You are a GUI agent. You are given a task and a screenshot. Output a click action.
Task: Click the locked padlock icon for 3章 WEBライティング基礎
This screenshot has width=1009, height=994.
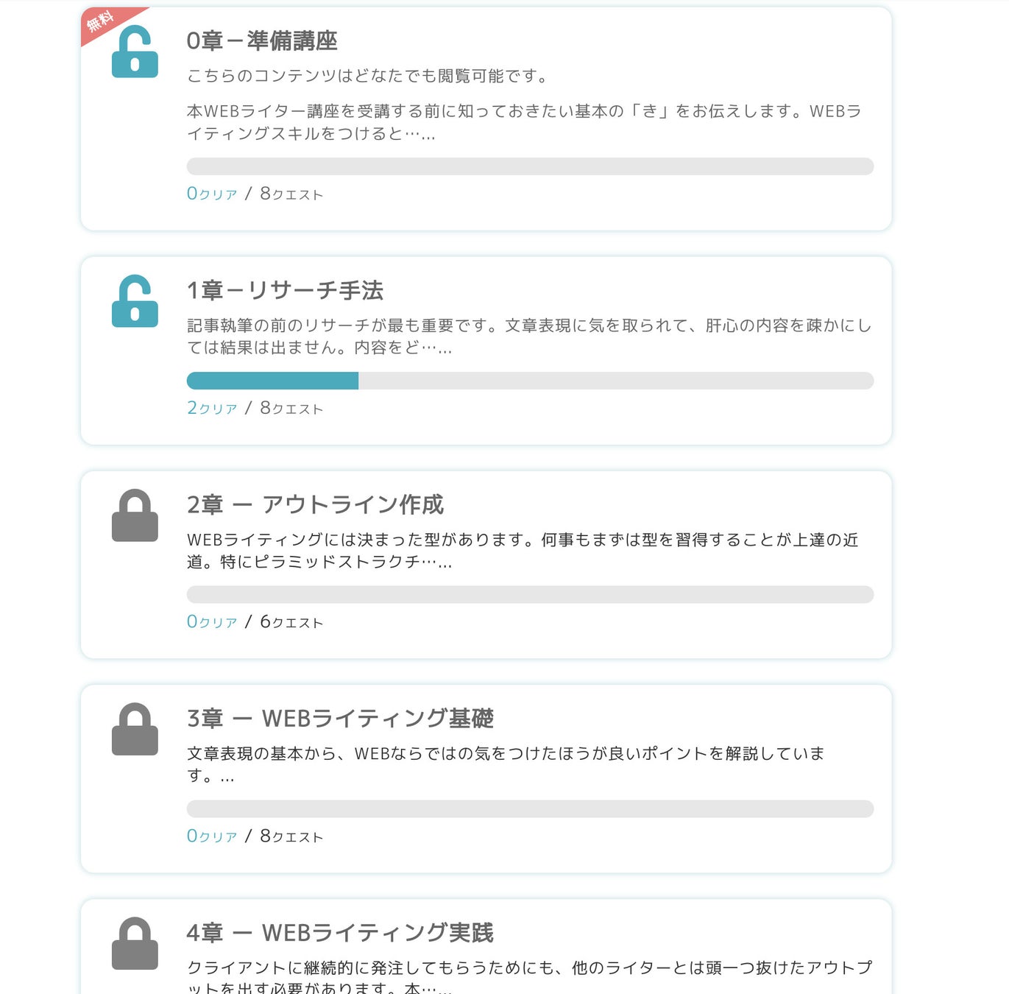(x=135, y=730)
